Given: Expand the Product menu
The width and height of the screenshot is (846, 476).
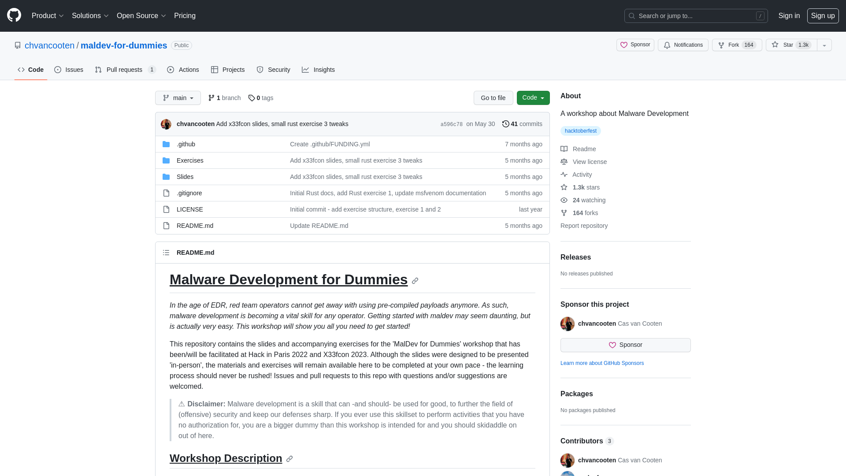Looking at the screenshot, I should click(48, 16).
